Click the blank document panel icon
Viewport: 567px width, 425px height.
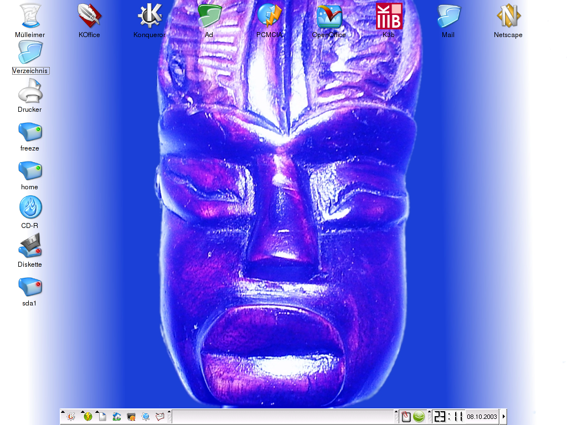[102, 416]
